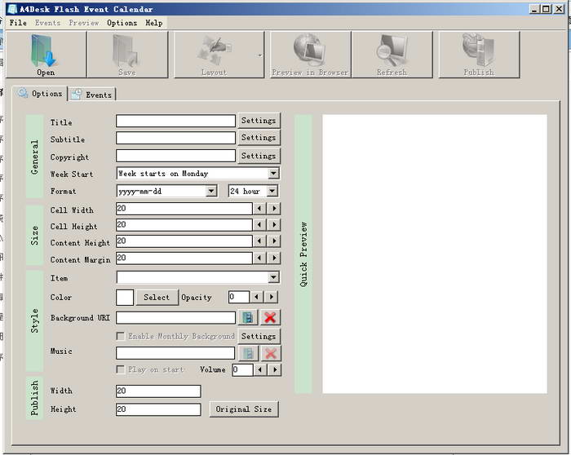
Task: Click the Refresh toolbar icon
Action: pos(392,55)
